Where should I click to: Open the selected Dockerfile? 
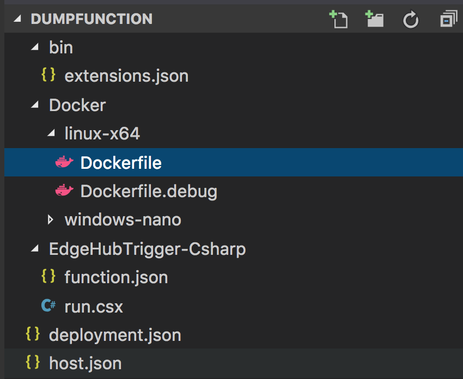[x=121, y=163]
